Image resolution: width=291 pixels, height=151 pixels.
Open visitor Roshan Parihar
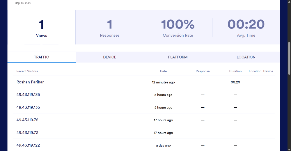[x=30, y=82]
